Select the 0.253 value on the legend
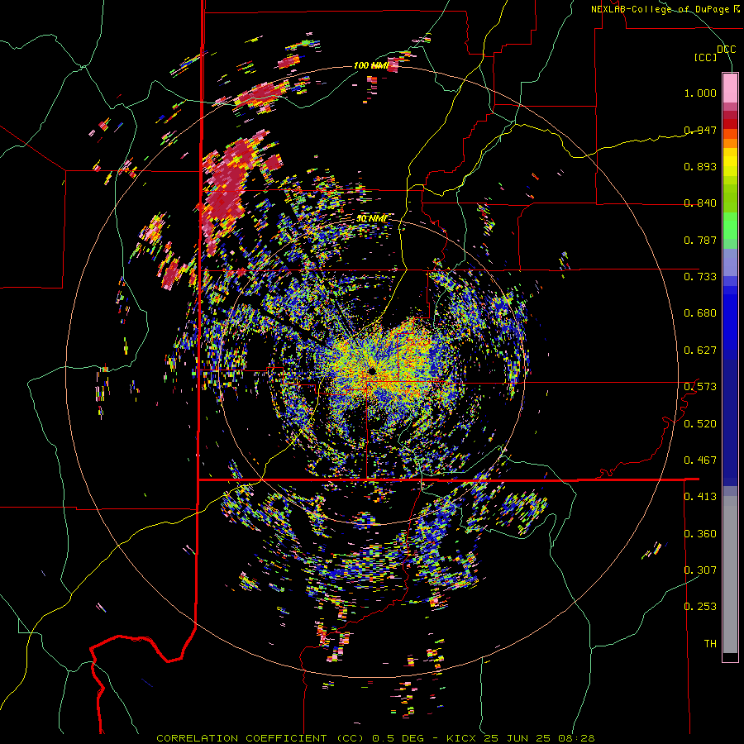 [700, 607]
